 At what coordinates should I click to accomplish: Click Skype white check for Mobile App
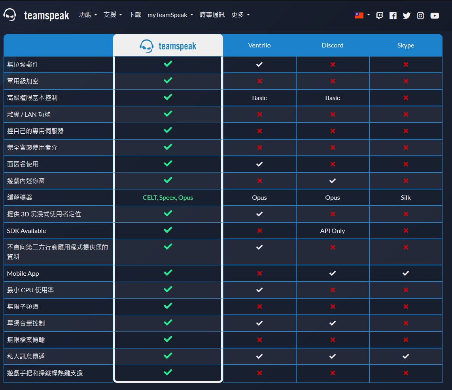[406, 273]
